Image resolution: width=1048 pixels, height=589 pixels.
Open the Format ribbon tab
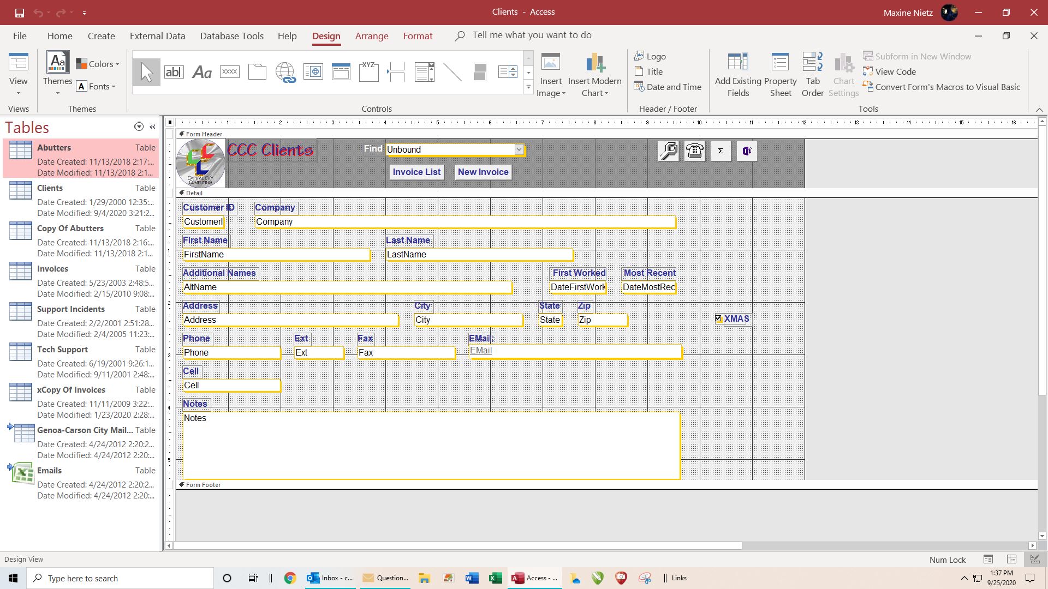[418, 36]
